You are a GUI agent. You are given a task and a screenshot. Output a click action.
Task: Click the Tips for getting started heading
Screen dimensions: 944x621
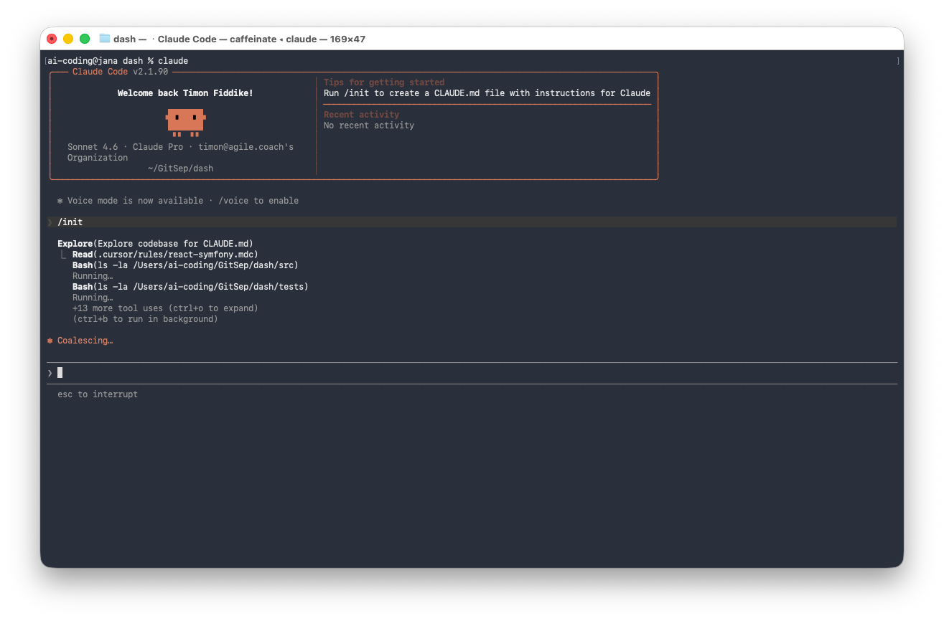pyautogui.click(x=384, y=82)
